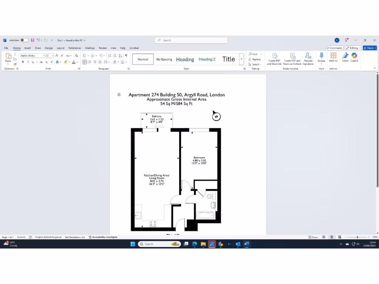379x284 pixels.
Task: Apply the Heading 2 style
Action: (207, 59)
